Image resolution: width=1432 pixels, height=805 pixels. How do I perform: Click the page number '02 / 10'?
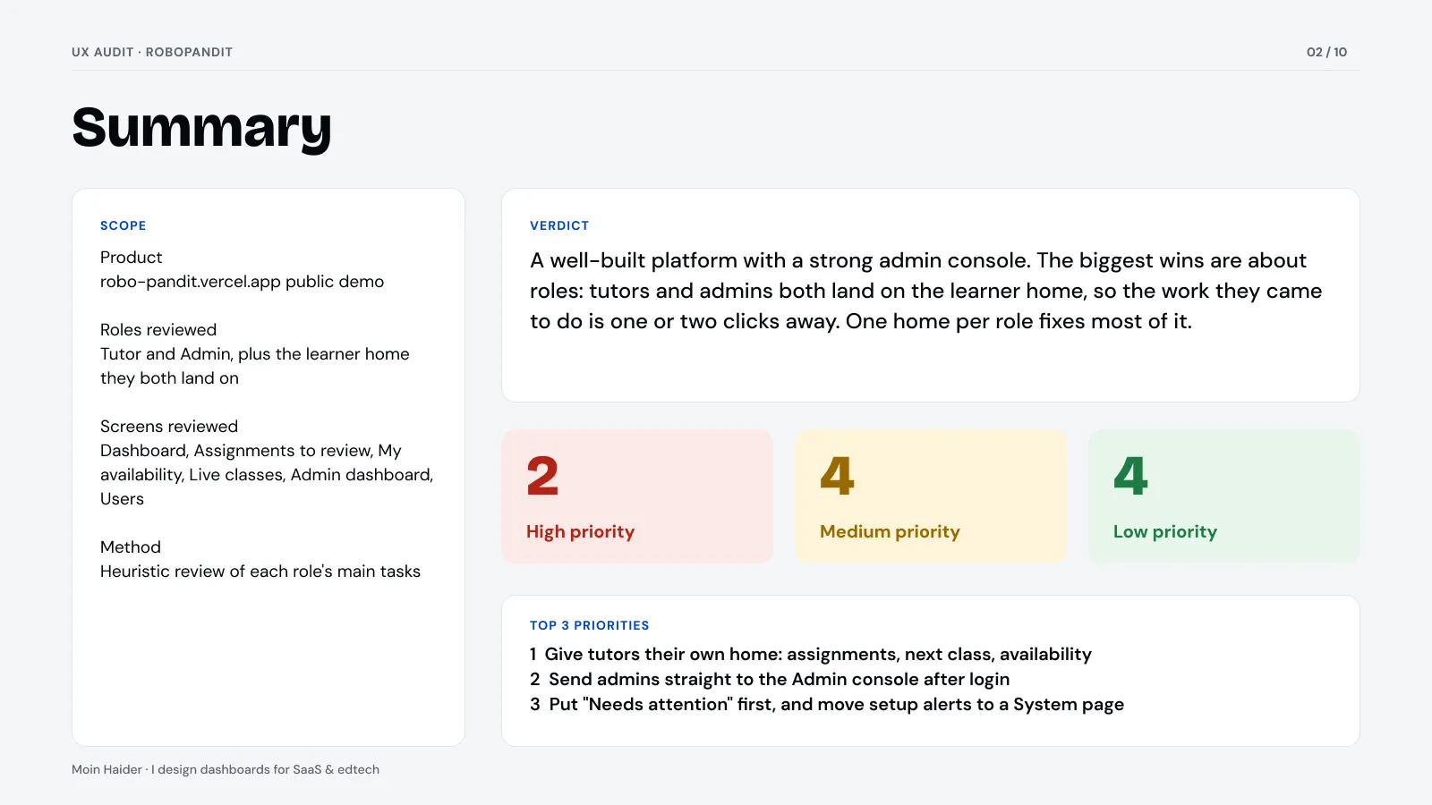[x=1326, y=52]
